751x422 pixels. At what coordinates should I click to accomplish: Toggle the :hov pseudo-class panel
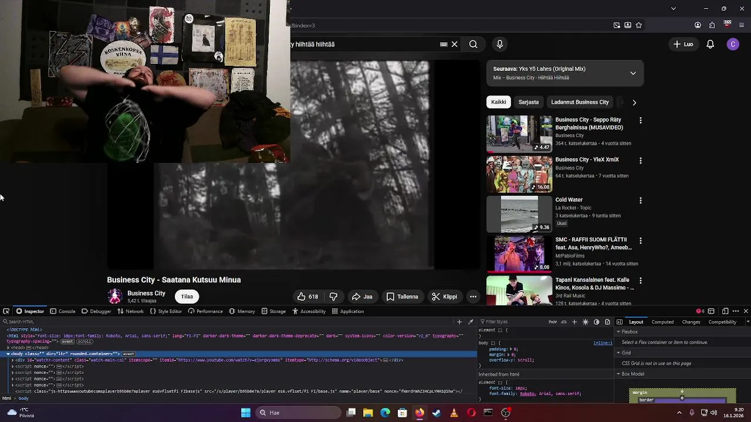553,322
